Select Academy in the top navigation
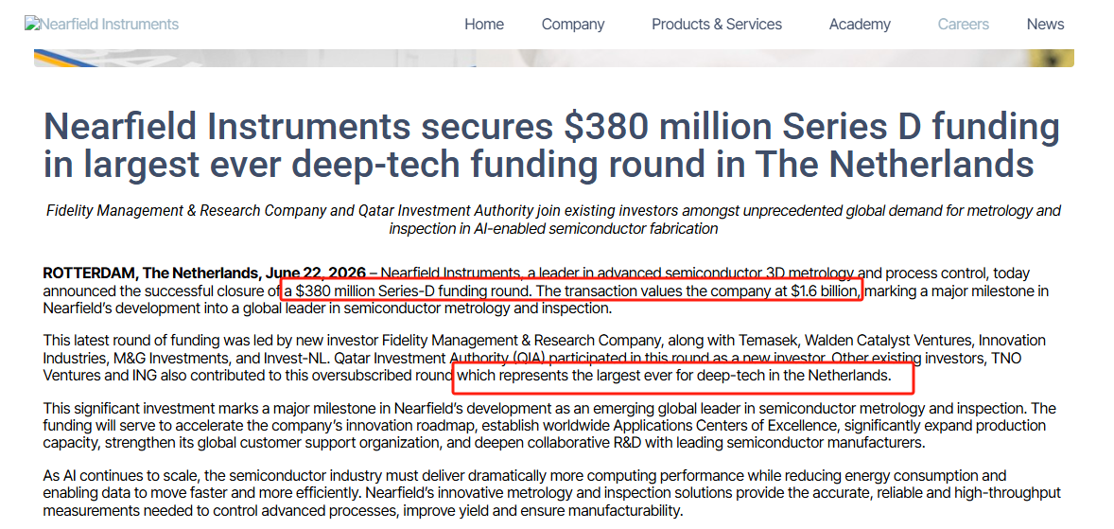Screen dimensions: 1114x529 (x=860, y=25)
